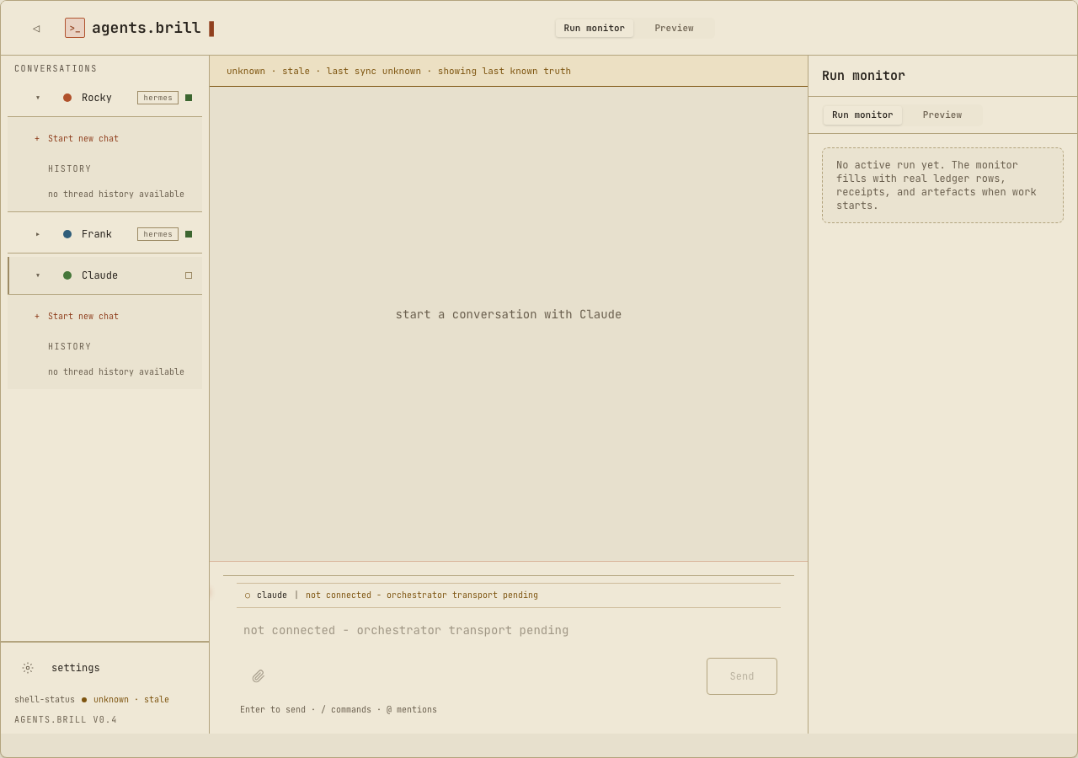Open Preview tab in right panel
Viewport: 1078px width, 758px height.
coord(942,115)
